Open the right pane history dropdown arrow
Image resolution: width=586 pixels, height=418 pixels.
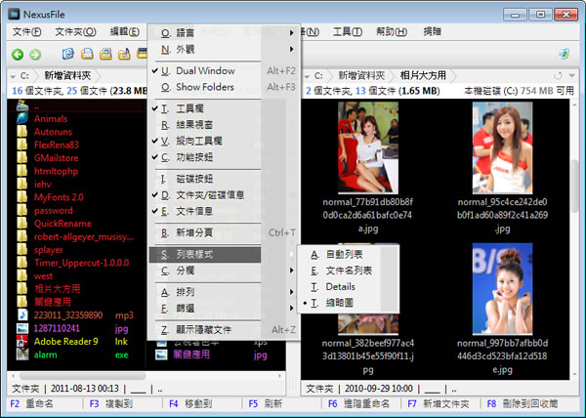(571, 76)
